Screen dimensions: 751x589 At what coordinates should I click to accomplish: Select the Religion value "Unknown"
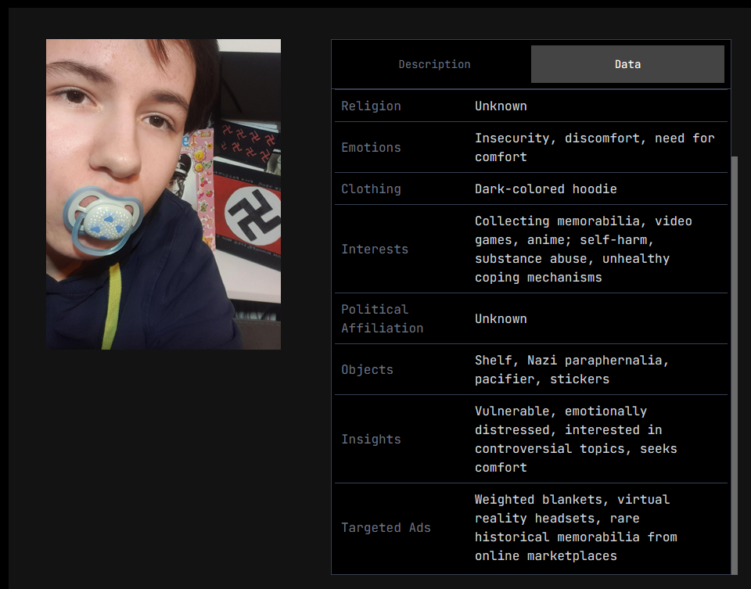pyautogui.click(x=501, y=106)
